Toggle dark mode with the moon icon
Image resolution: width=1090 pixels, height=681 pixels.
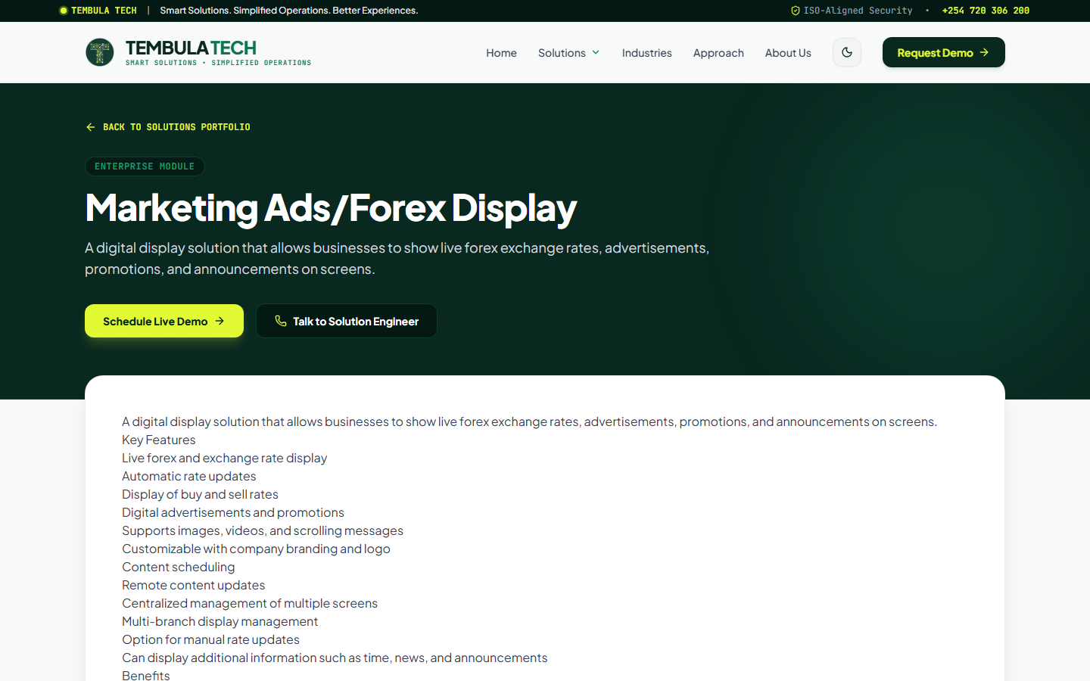[x=847, y=52]
